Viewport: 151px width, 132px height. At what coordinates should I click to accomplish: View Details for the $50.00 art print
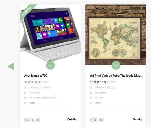pyautogui.click(x=137, y=119)
